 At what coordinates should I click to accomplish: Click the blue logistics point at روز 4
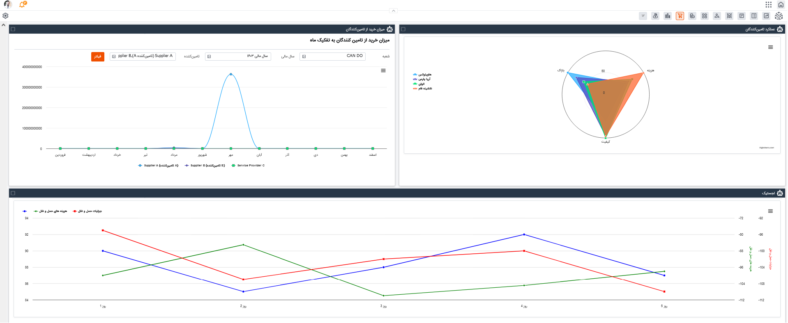[524, 234]
